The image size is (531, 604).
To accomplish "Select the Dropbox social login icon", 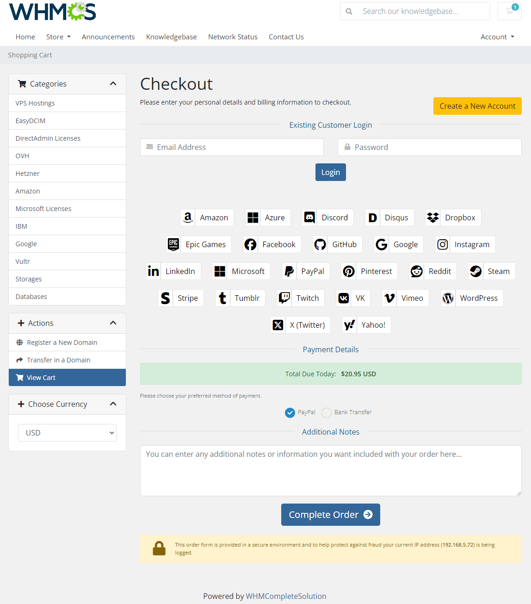I will 432,218.
